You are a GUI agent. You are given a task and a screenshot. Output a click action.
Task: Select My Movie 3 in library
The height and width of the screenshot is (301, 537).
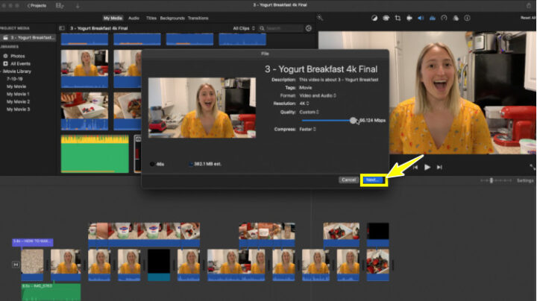click(18, 110)
